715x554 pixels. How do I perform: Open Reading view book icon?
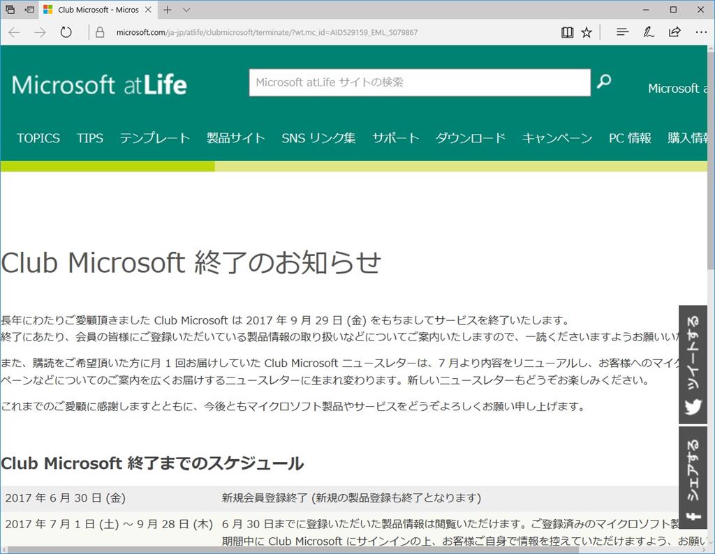[567, 32]
